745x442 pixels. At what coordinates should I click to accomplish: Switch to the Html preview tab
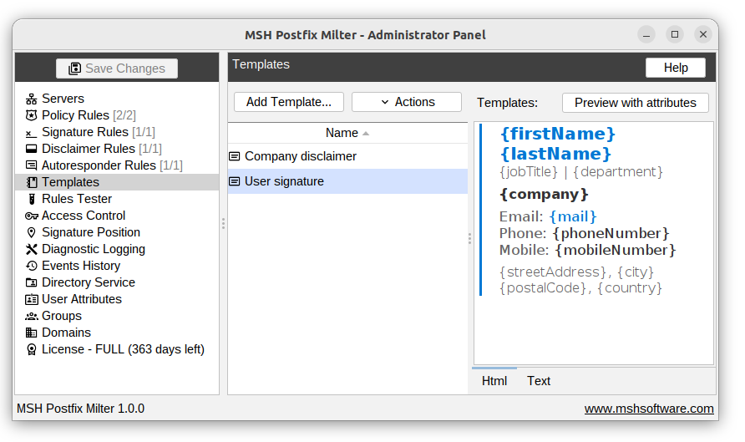tap(494, 381)
